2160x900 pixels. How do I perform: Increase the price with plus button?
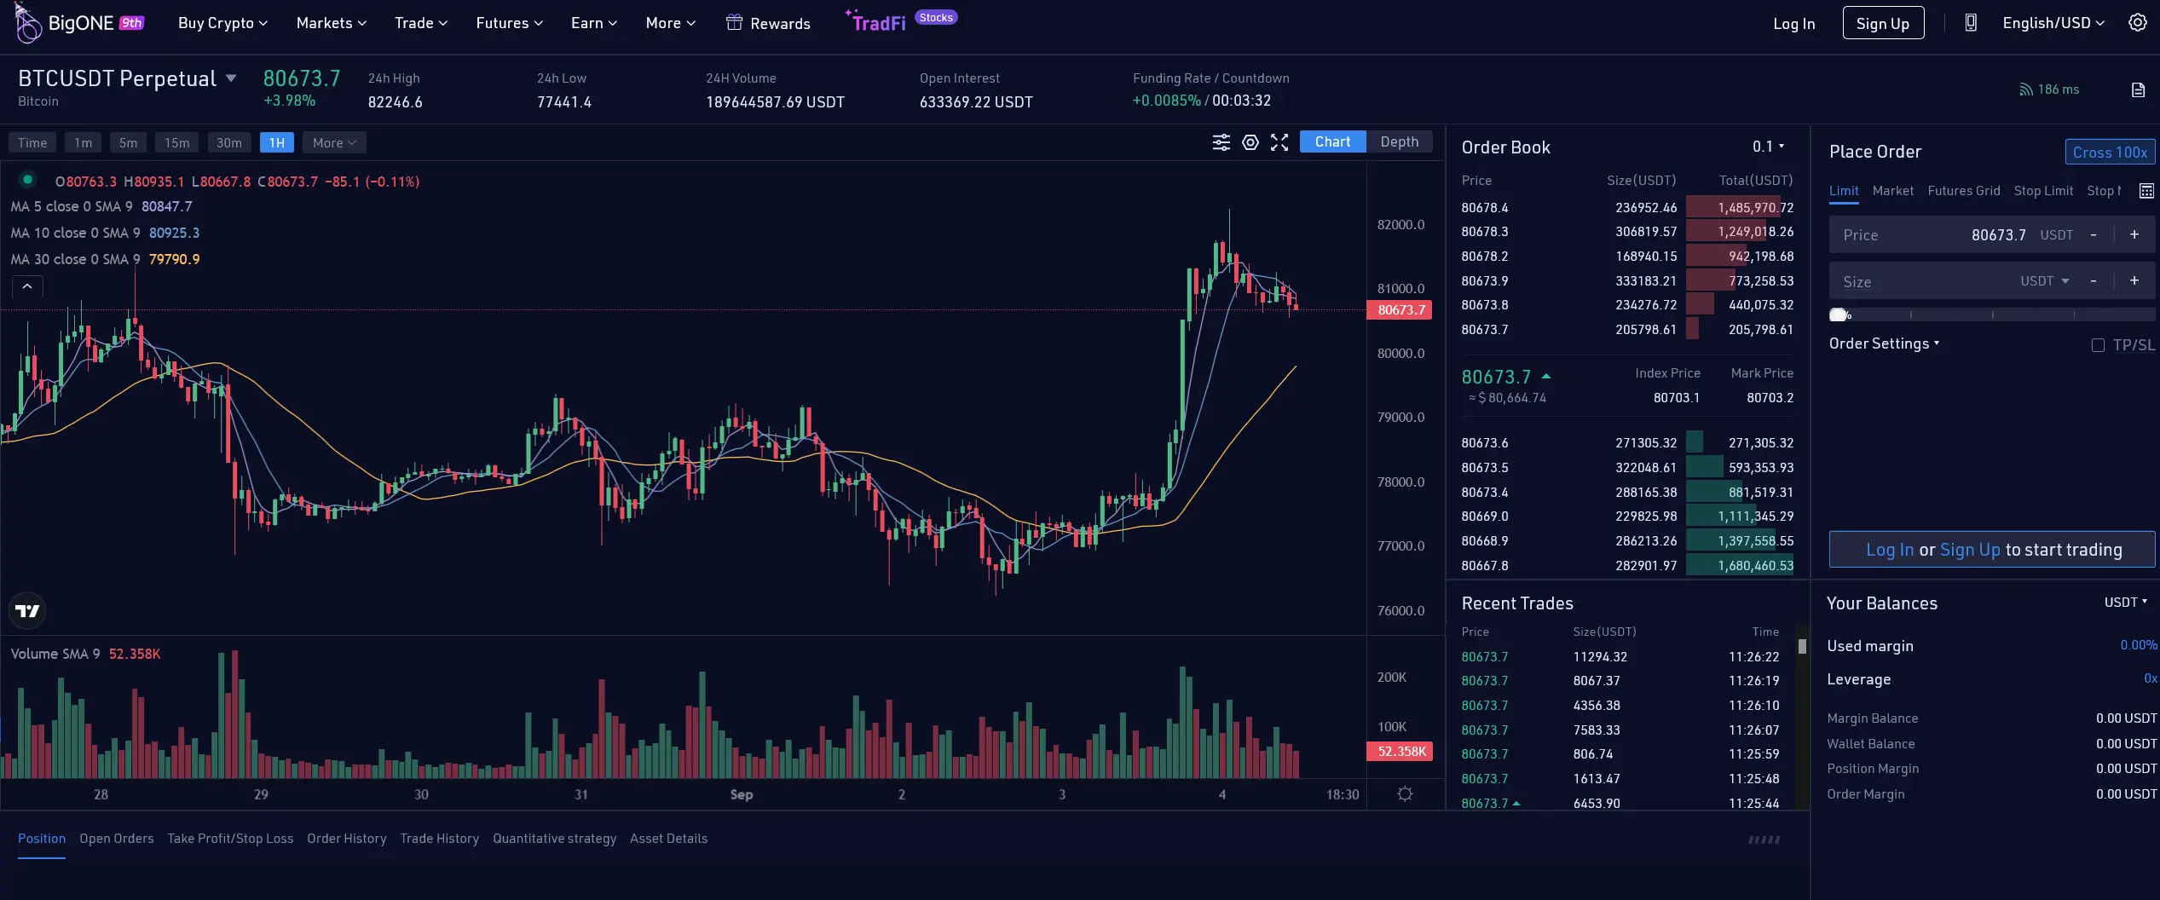click(2134, 235)
